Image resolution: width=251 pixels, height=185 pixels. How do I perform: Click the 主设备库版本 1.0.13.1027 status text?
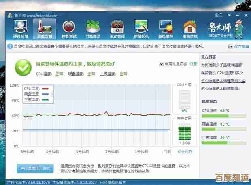click(x=74, y=182)
